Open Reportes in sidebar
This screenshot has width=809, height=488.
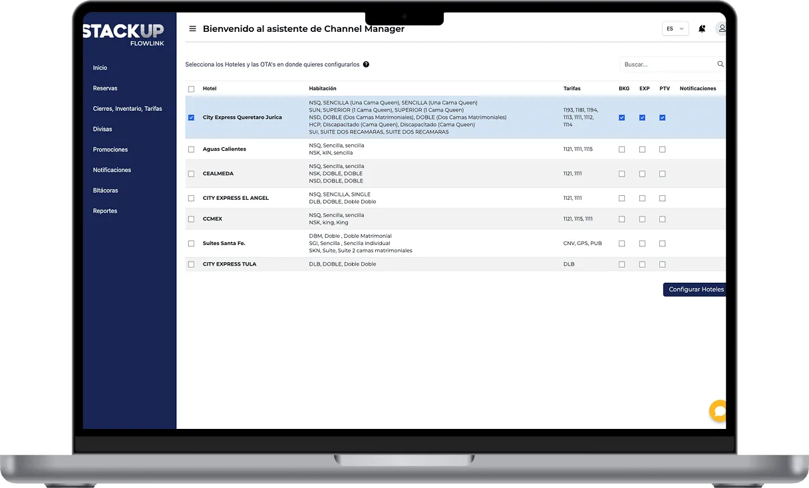tap(105, 211)
